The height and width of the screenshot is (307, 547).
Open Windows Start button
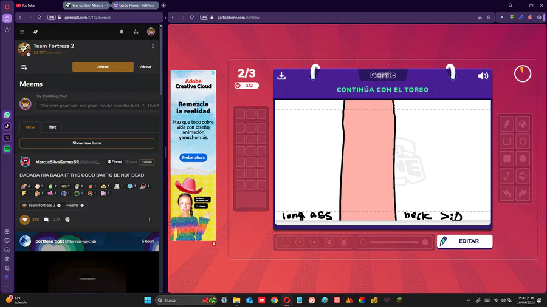click(x=148, y=300)
